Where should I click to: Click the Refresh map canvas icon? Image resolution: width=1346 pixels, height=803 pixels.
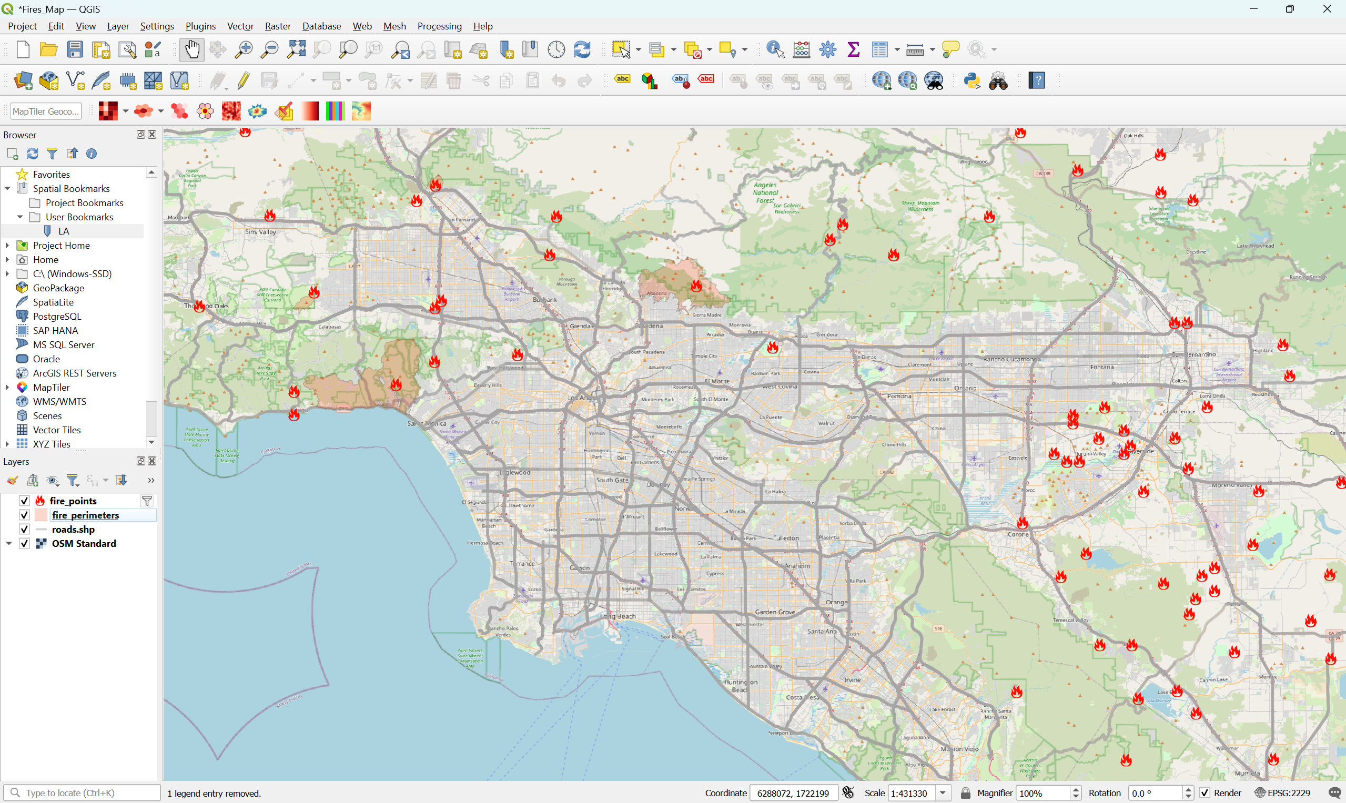point(582,49)
